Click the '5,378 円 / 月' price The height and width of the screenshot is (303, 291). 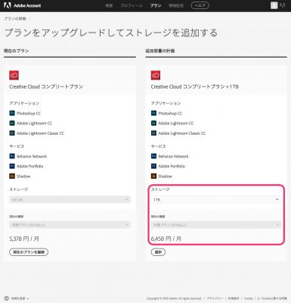(x=24, y=239)
